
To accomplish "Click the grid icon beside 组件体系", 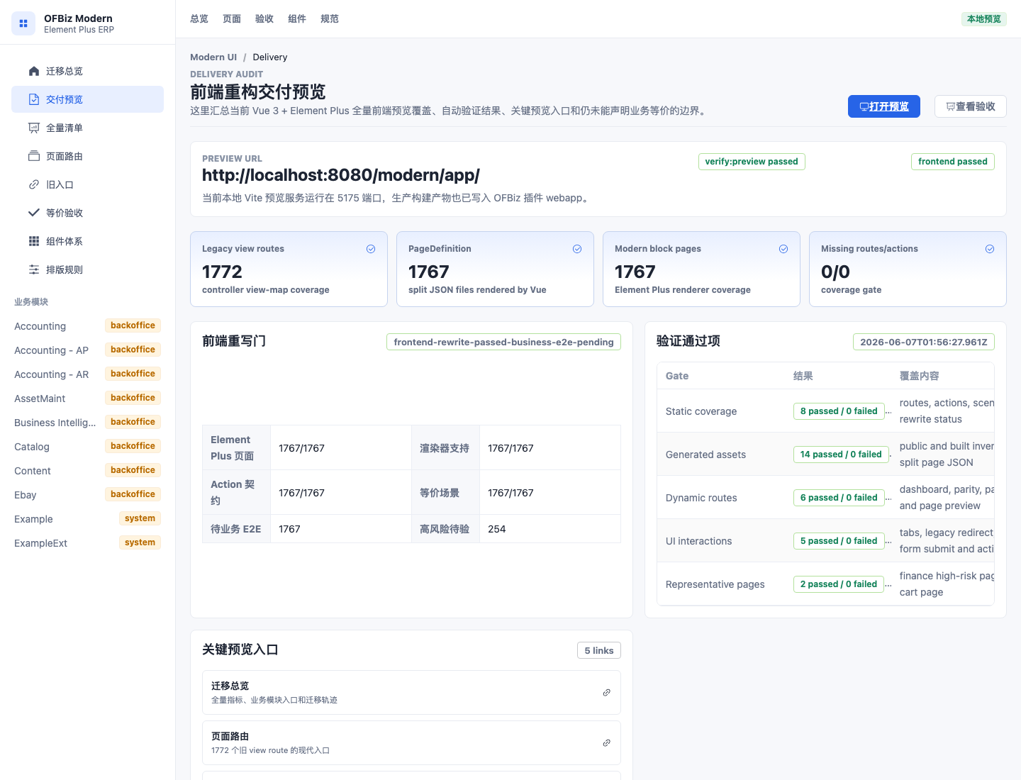I will tap(34, 241).
